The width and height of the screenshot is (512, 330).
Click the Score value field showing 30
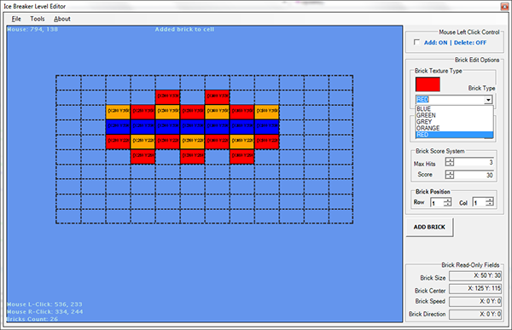tap(474, 175)
